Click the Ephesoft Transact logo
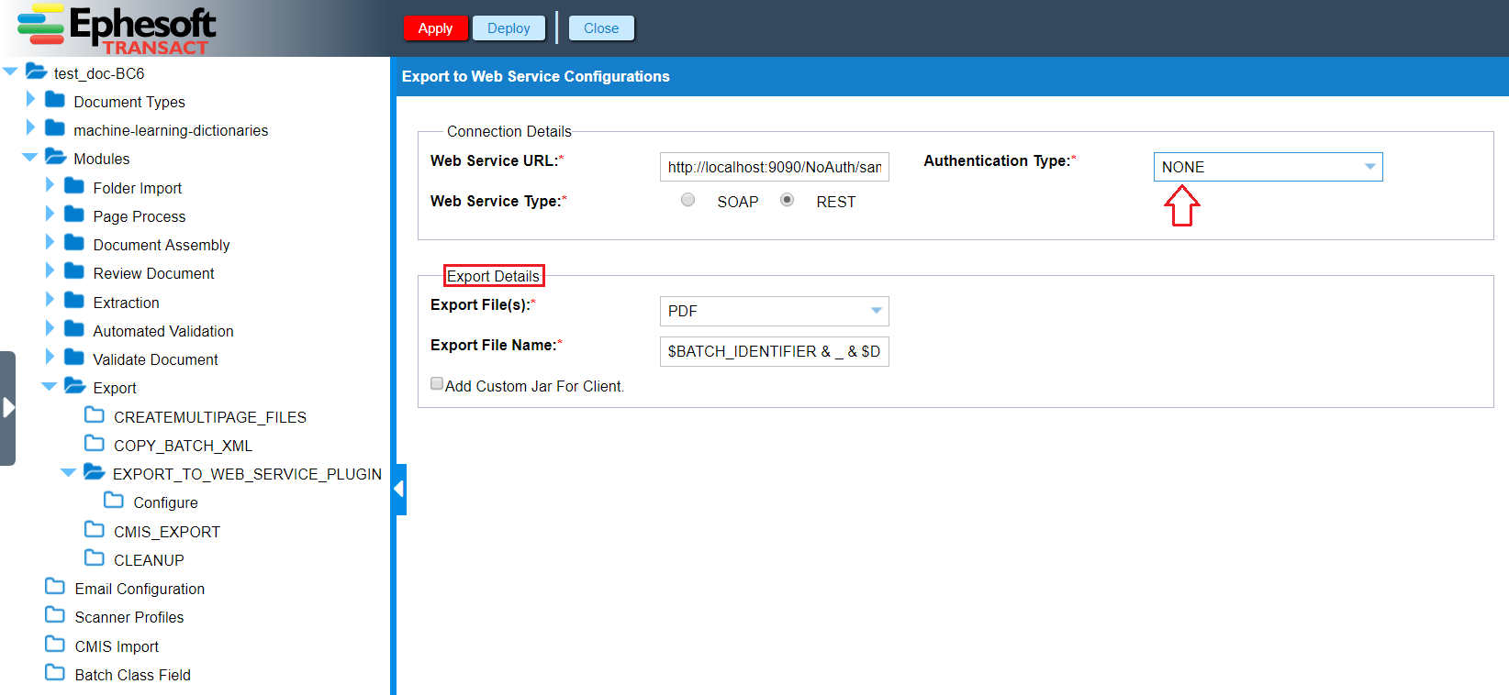Viewport: 1509px width, 695px height. pyautogui.click(x=117, y=28)
